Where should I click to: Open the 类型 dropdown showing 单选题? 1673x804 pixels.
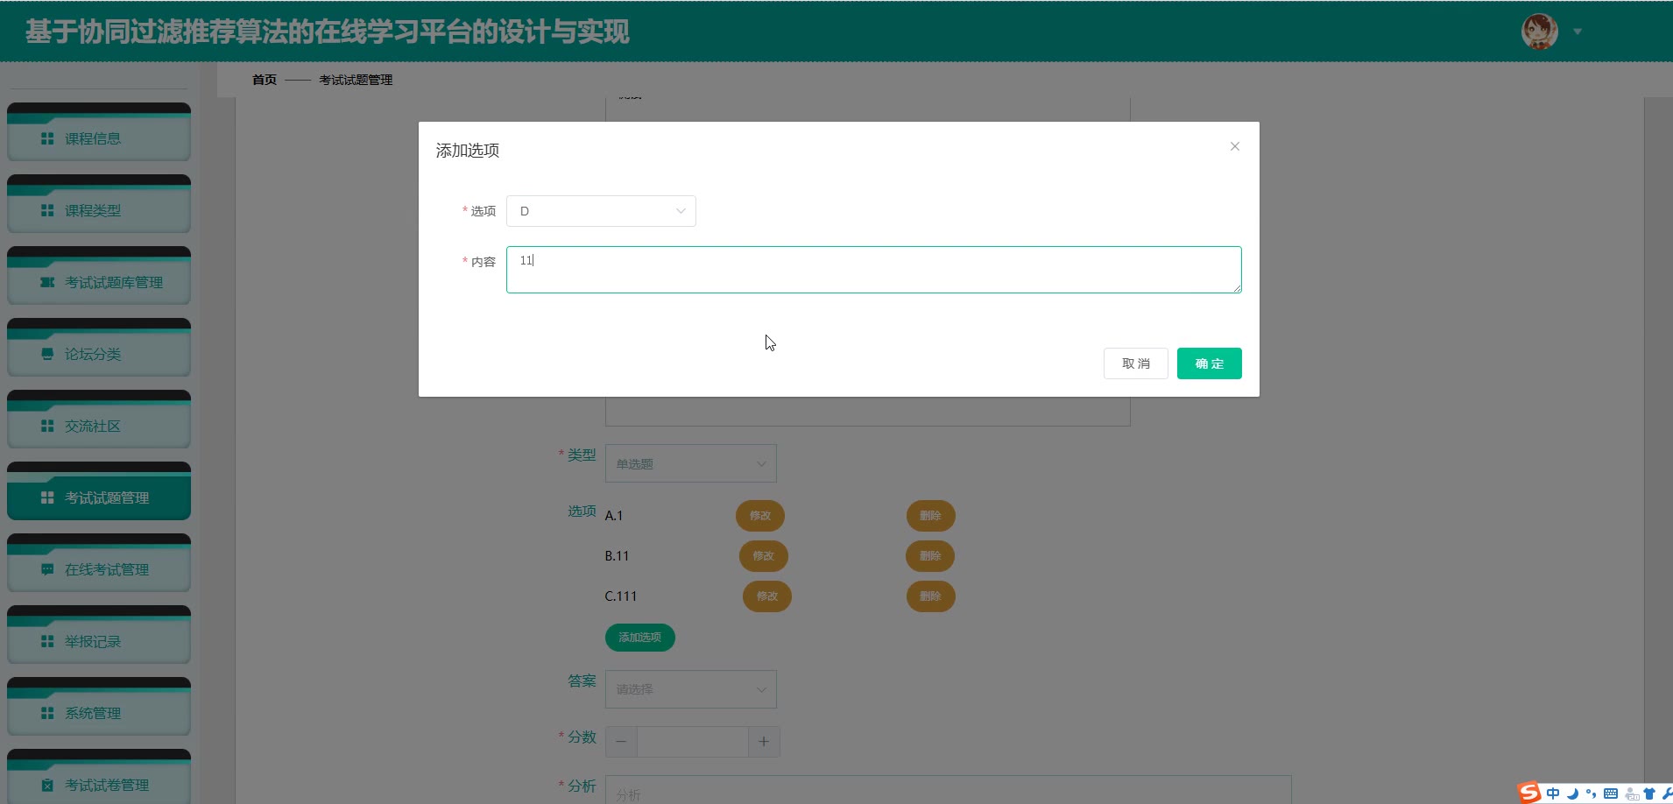point(690,463)
